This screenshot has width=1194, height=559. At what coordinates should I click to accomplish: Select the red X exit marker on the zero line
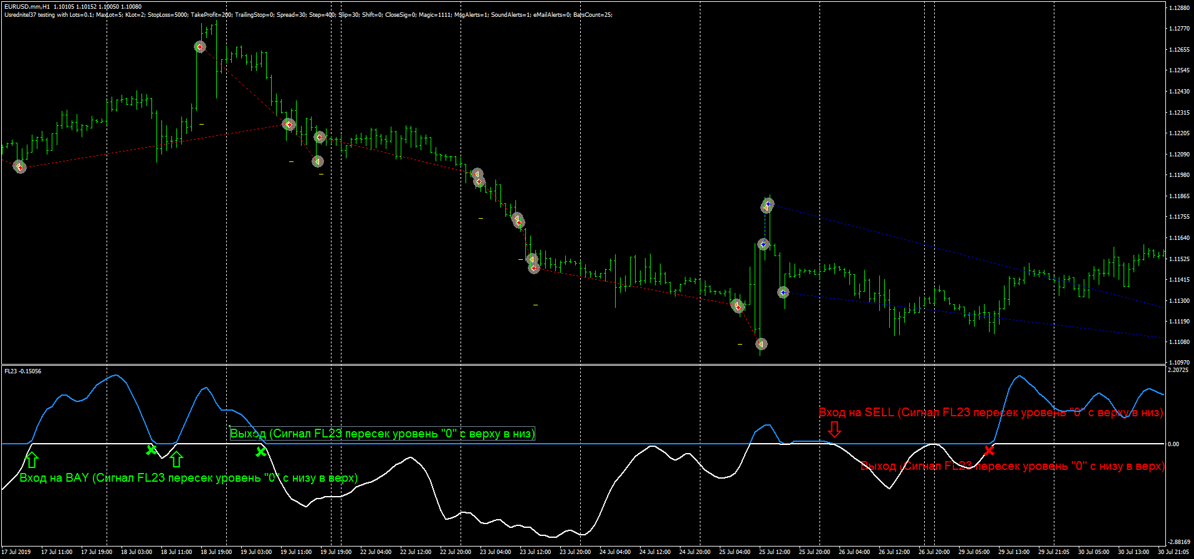tap(989, 450)
